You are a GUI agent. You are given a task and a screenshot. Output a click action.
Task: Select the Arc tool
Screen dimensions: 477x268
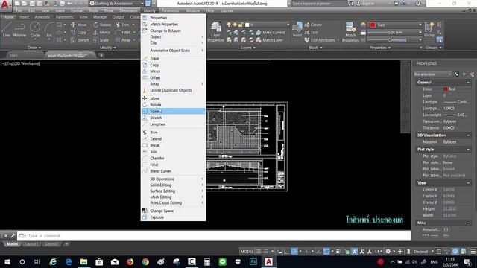49,30
